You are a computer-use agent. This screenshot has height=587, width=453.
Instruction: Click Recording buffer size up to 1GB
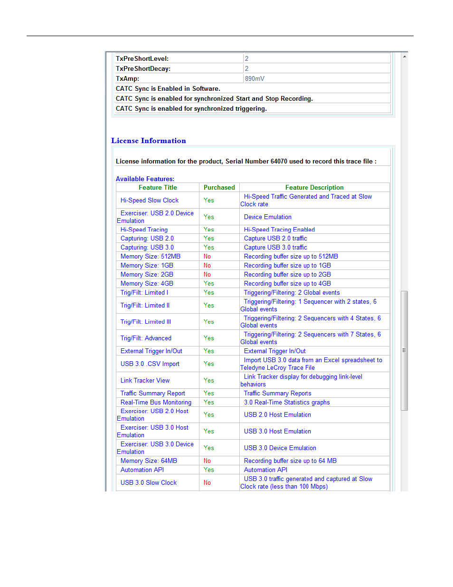pyautogui.click(x=287, y=266)
